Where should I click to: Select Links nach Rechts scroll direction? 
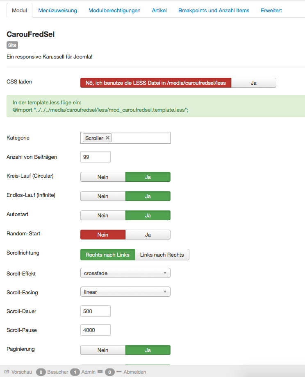point(162,255)
